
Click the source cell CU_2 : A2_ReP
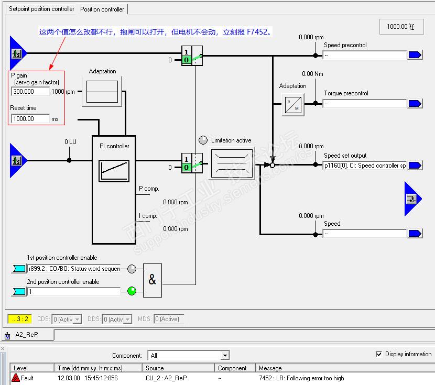tap(166, 378)
